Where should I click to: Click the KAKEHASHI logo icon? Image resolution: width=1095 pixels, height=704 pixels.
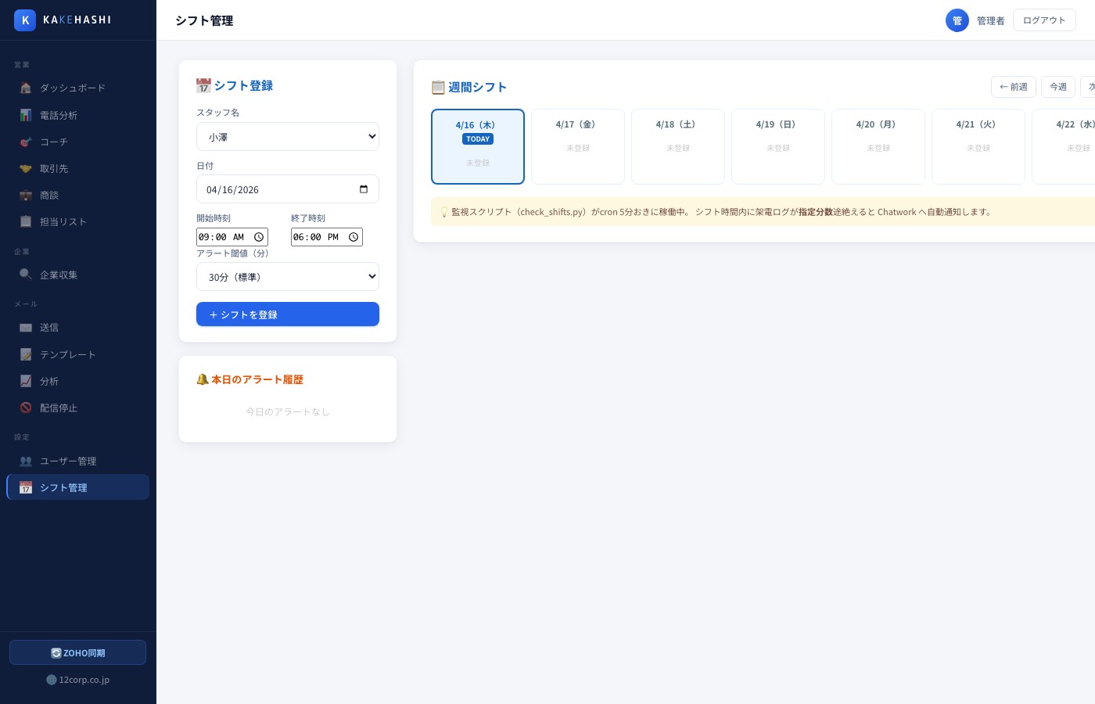click(25, 20)
